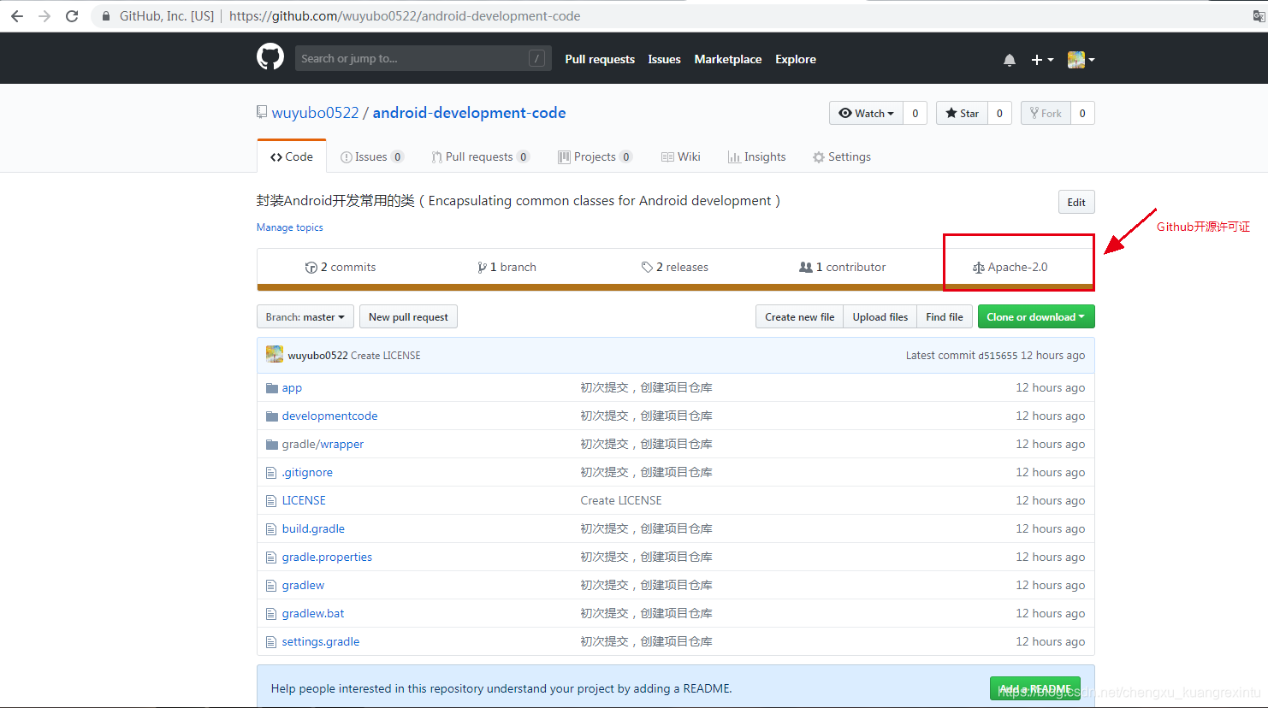The image size is (1268, 708).
Task: Click the settings.gradle file icon
Action: 271,642
